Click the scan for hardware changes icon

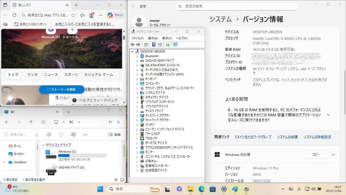(x=175, y=44)
